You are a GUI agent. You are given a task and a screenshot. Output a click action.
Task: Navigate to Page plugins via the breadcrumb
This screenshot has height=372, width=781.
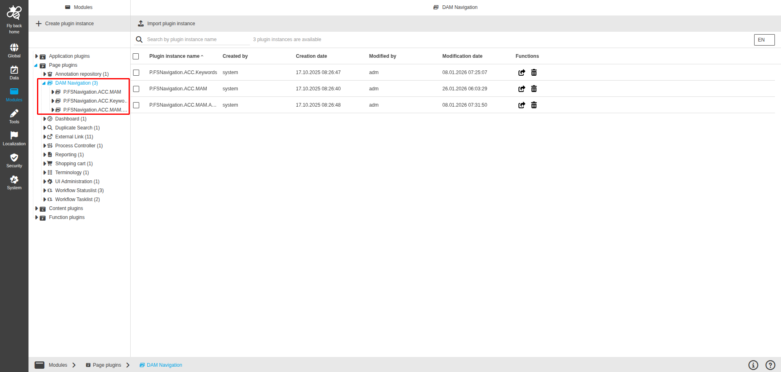(107, 365)
